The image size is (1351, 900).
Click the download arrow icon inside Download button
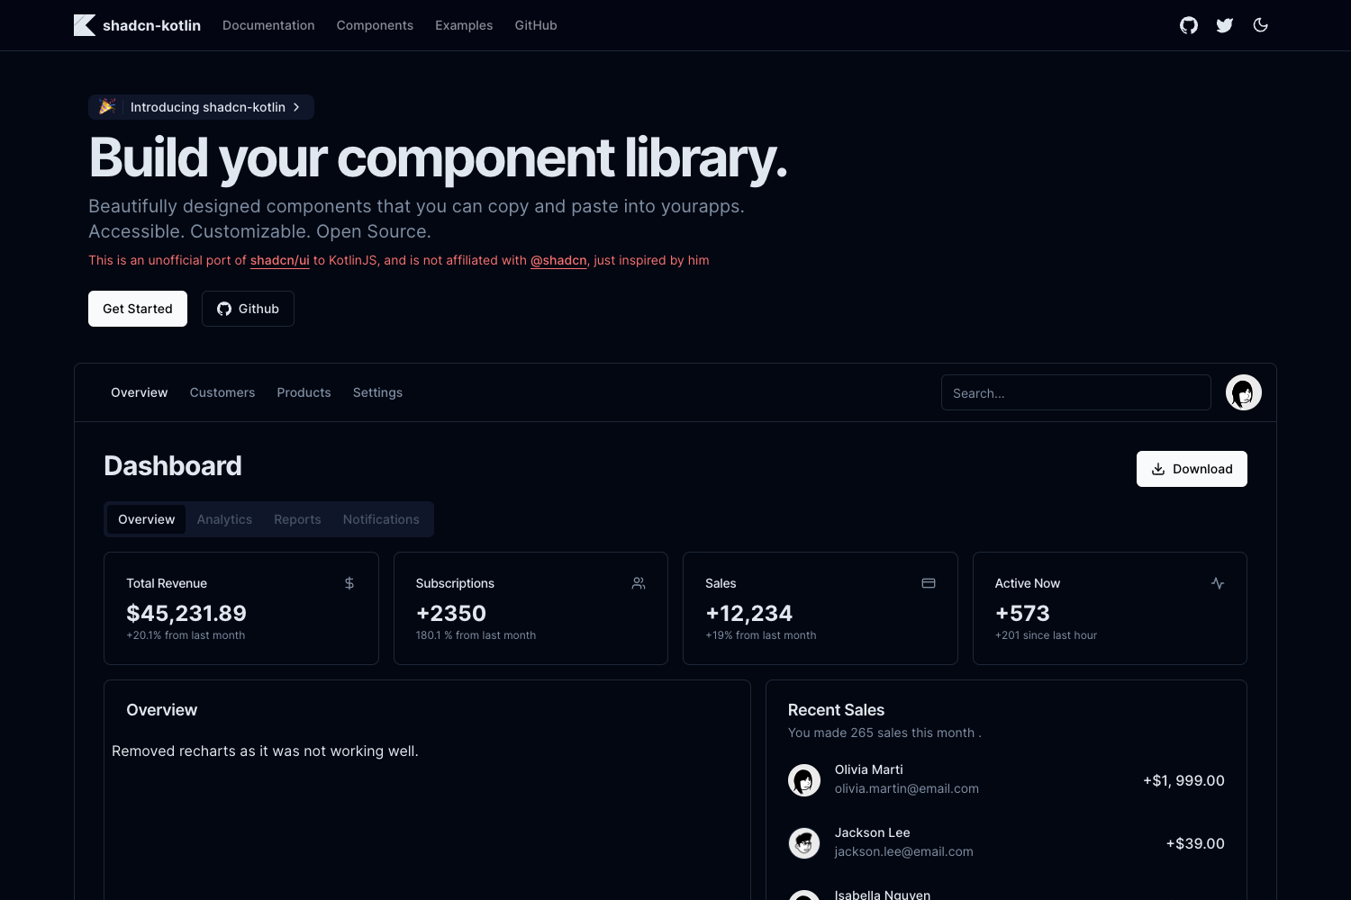pos(1159,468)
